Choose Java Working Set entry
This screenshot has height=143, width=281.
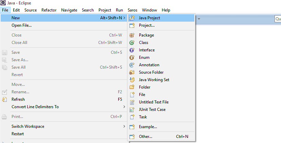161,80
